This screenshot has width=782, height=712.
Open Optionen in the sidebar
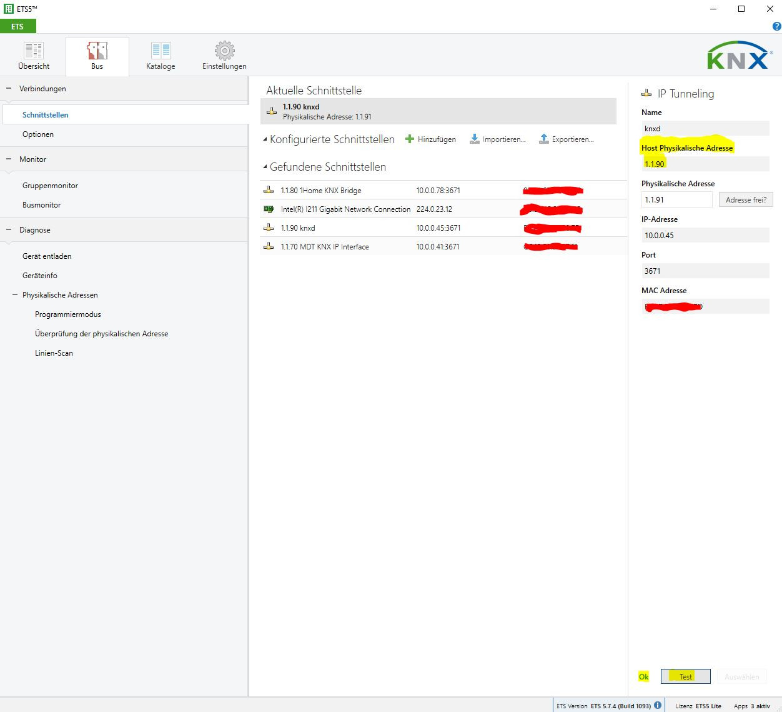click(38, 134)
